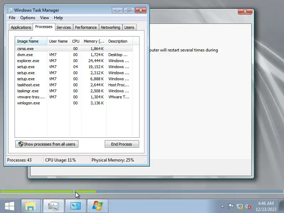Click the Task Manager title bar icon
The image size is (284, 213).
tap(10, 10)
